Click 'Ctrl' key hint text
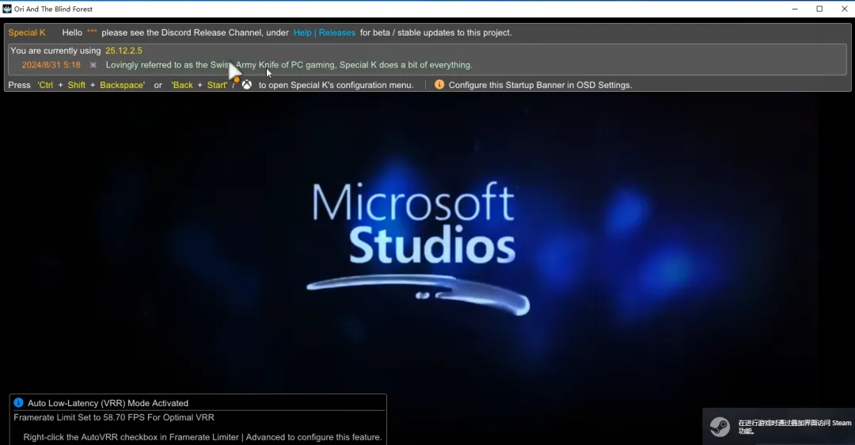Image resolution: width=855 pixels, height=445 pixels. coord(45,85)
